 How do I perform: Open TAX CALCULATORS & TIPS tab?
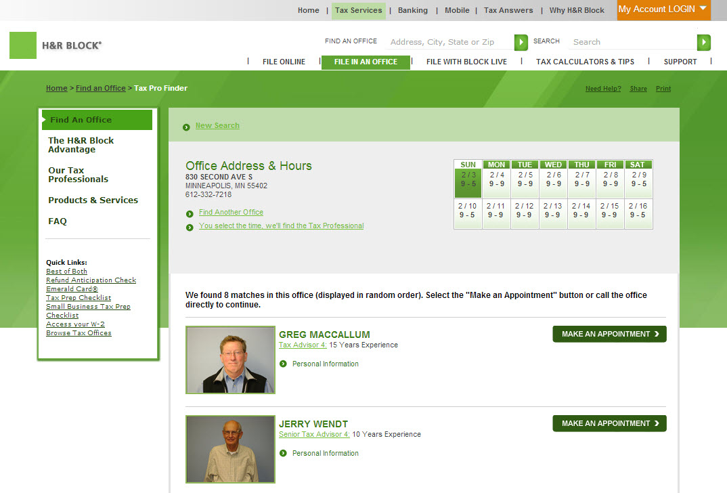coord(585,62)
